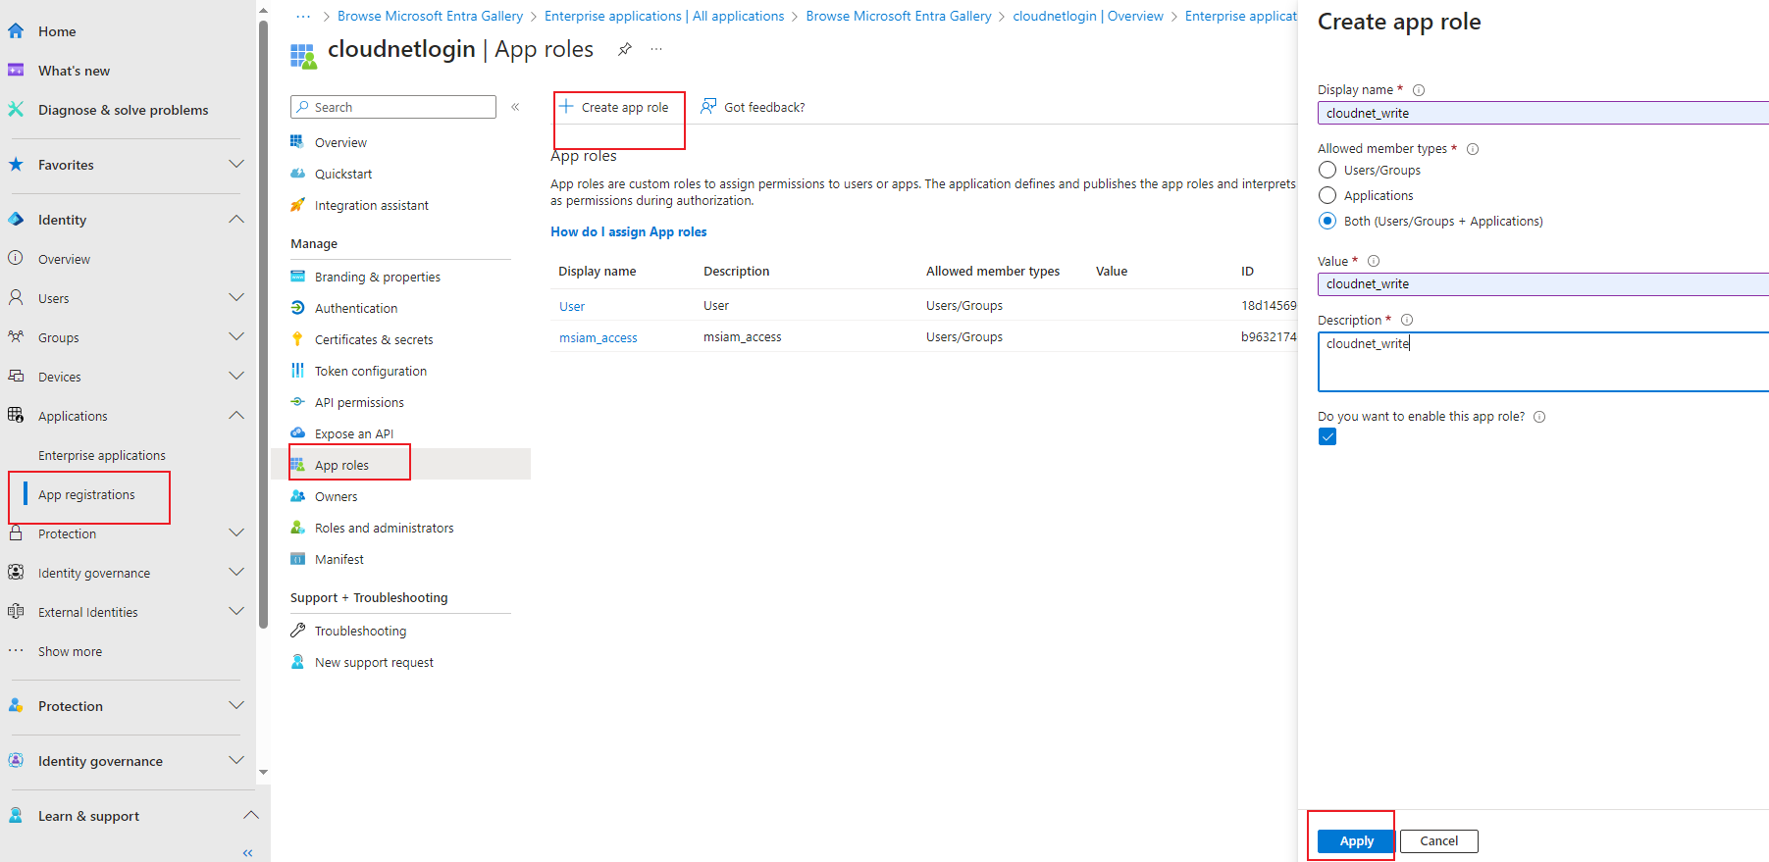1769x862 pixels.
Task: Collapse the Learn & support chevron
Action: click(x=251, y=815)
